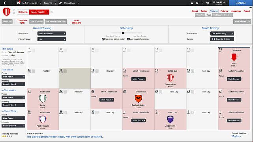Click the Cracovia name button

23,12
